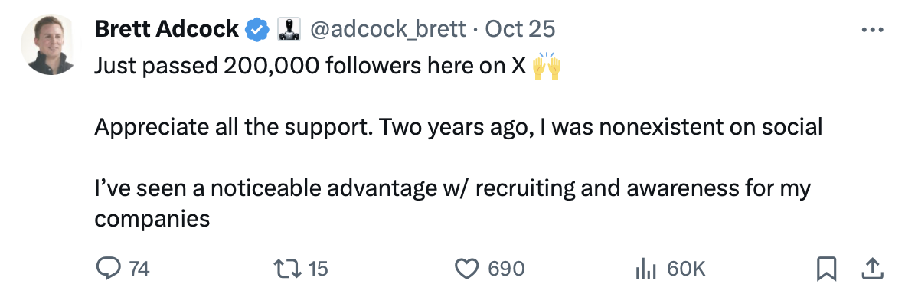Viewport: 905px width, 297px height.
Task: Bookmark this post with the bookmark icon
Action: point(827,269)
